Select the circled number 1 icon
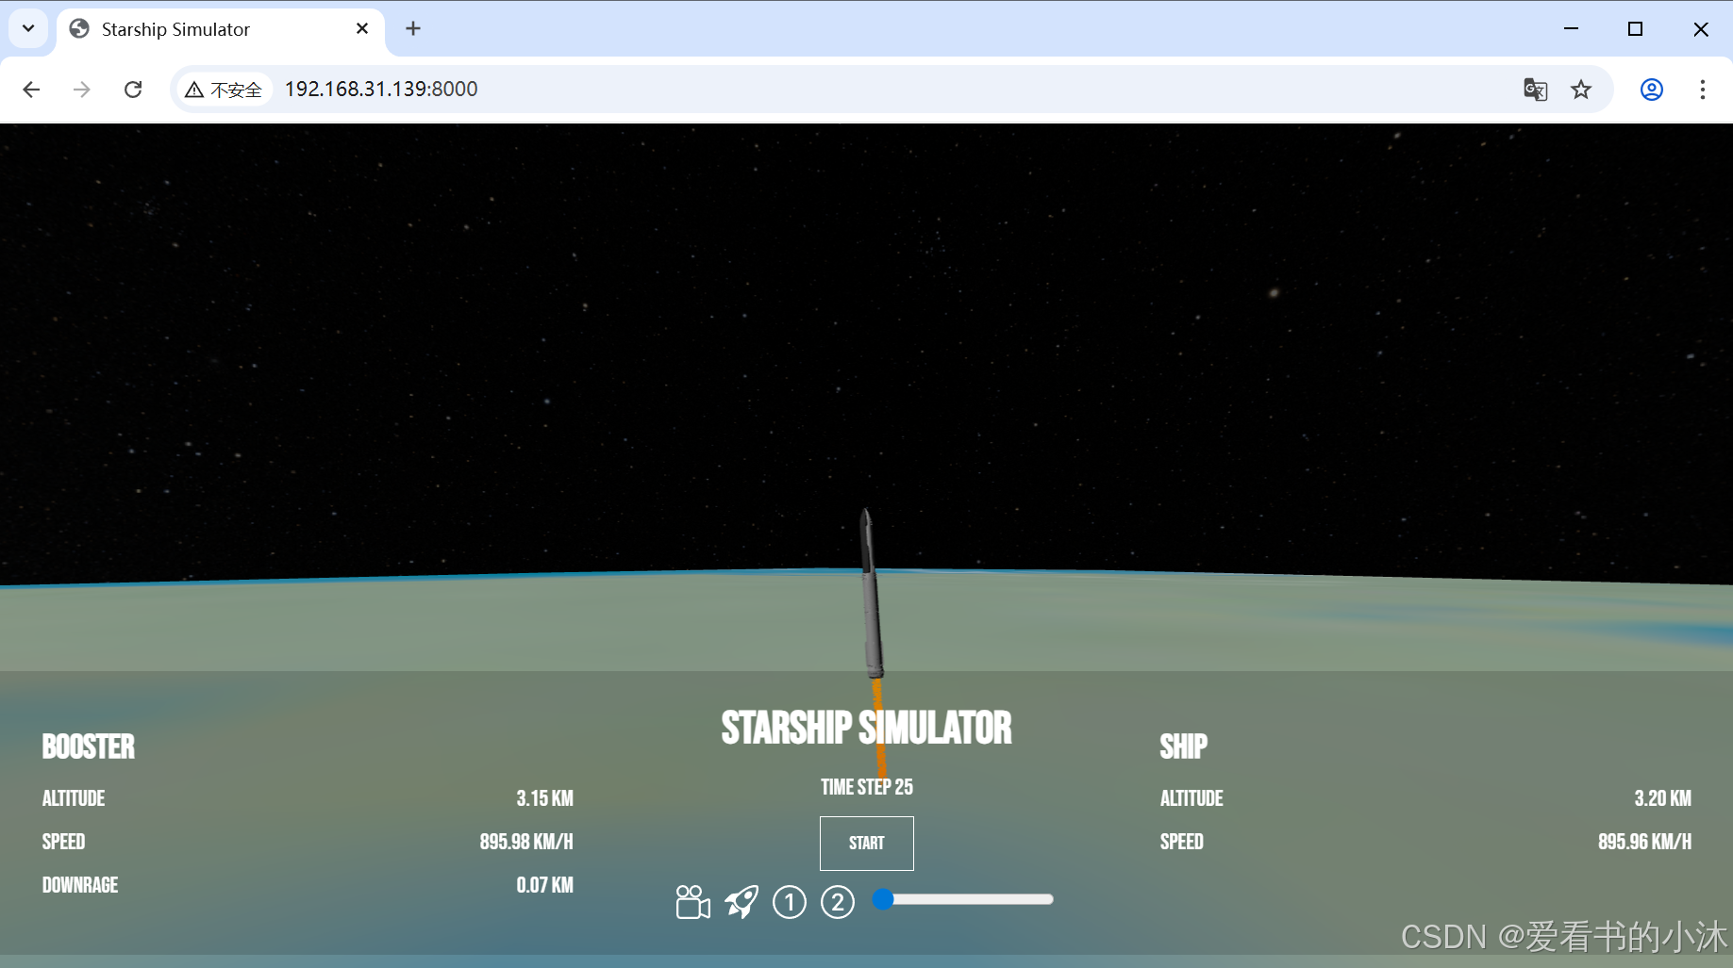The width and height of the screenshot is (1733, 968). click(x=790, y=902)
